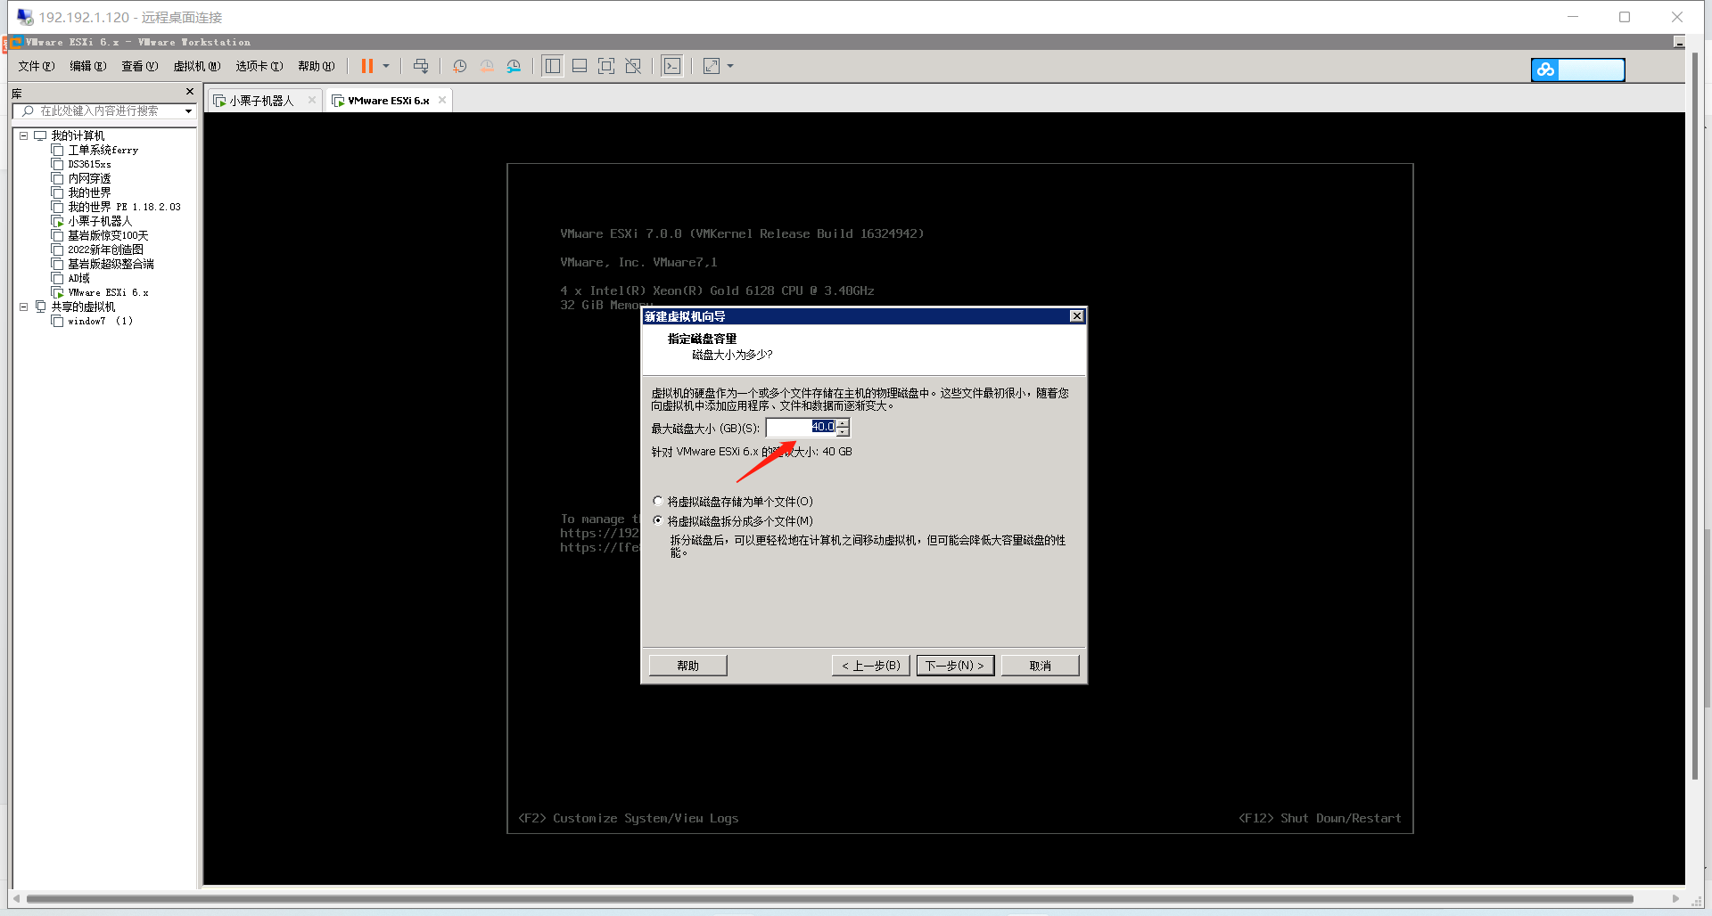Image resolution: width=1712 pixels, height=916 pixels.
Task: Close the 库 library panel
Action: (x=189, y=92)
